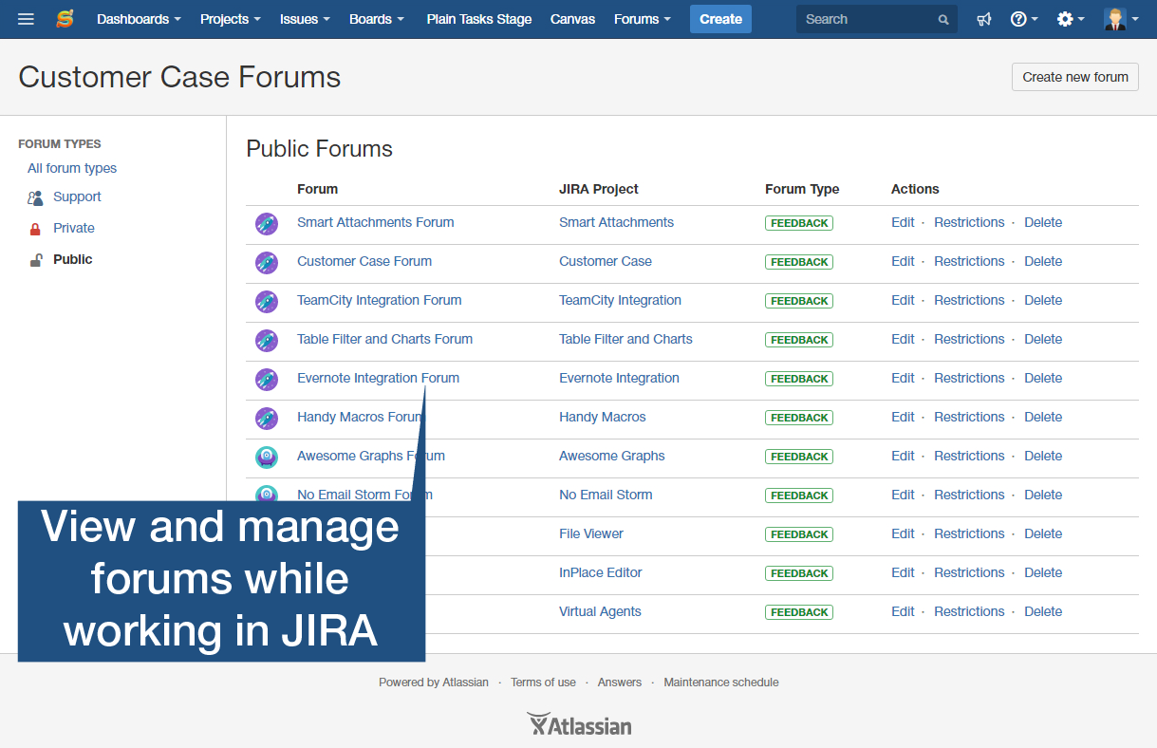
Task: Select the Public forum type
Action: (73, 259)
